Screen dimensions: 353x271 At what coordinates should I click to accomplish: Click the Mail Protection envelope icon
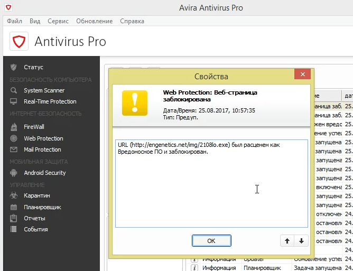14,149
